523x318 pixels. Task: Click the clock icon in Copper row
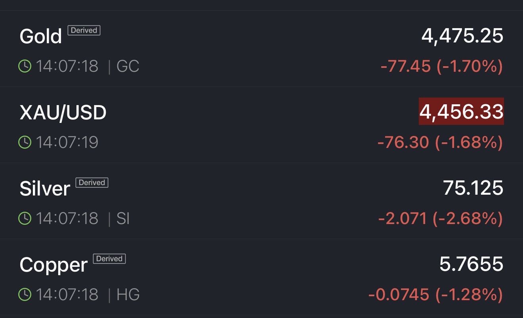coord(25,295)
